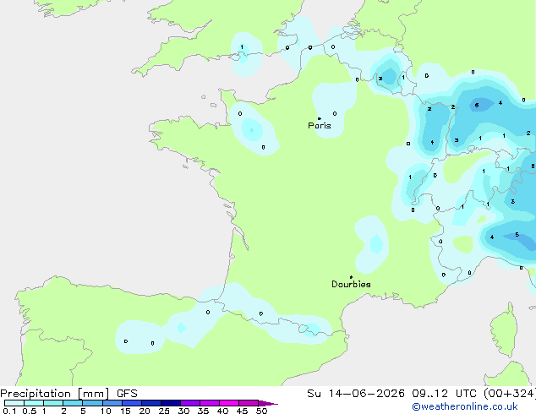Select the 0.5–1 mm legend swatch
The height and width of the screenshot is (414, 536).
point(34,403)
